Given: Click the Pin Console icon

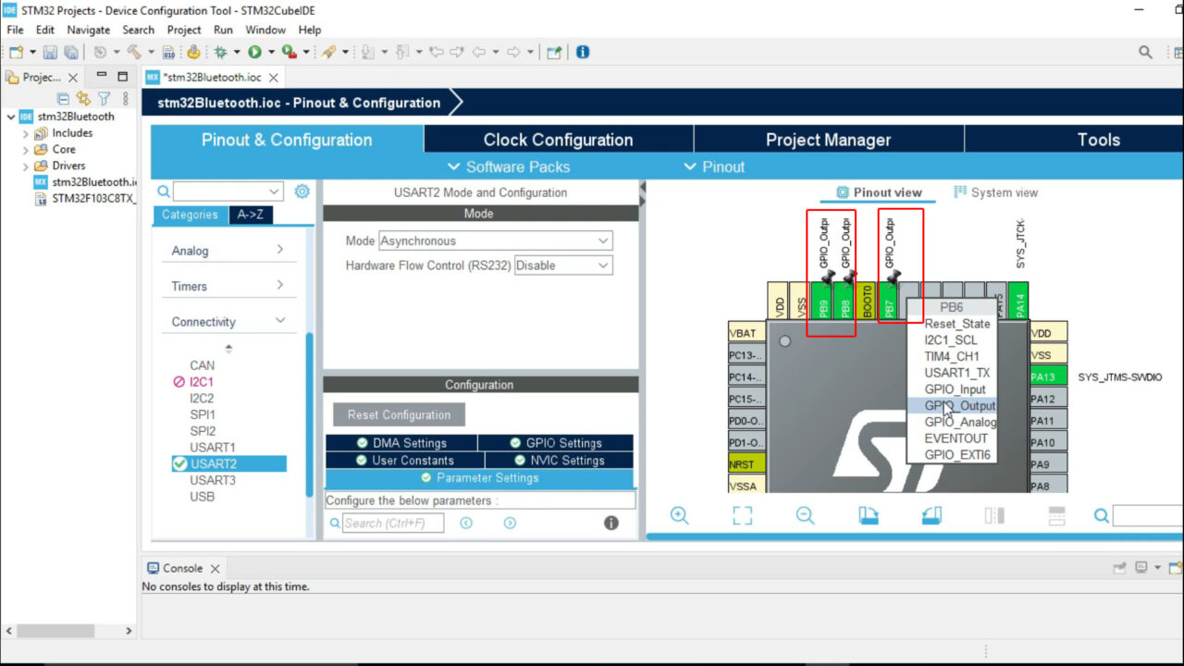Looking at the screenshot, I should point(1120,568).
